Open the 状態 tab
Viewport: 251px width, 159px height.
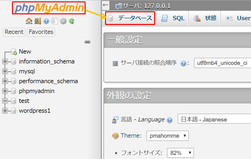205,18
